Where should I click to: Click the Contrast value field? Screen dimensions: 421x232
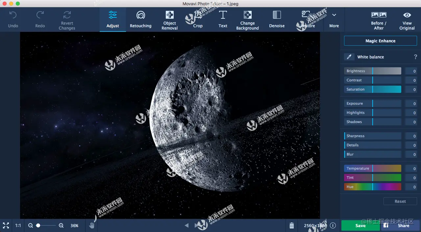[x=411, y=80]
